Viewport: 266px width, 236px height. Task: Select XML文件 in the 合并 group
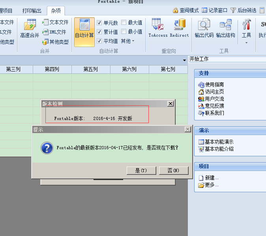tap(54, 32)
